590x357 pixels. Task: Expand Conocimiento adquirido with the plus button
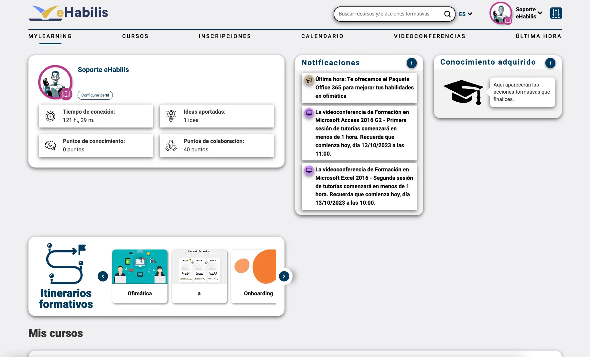click(550, 63)
